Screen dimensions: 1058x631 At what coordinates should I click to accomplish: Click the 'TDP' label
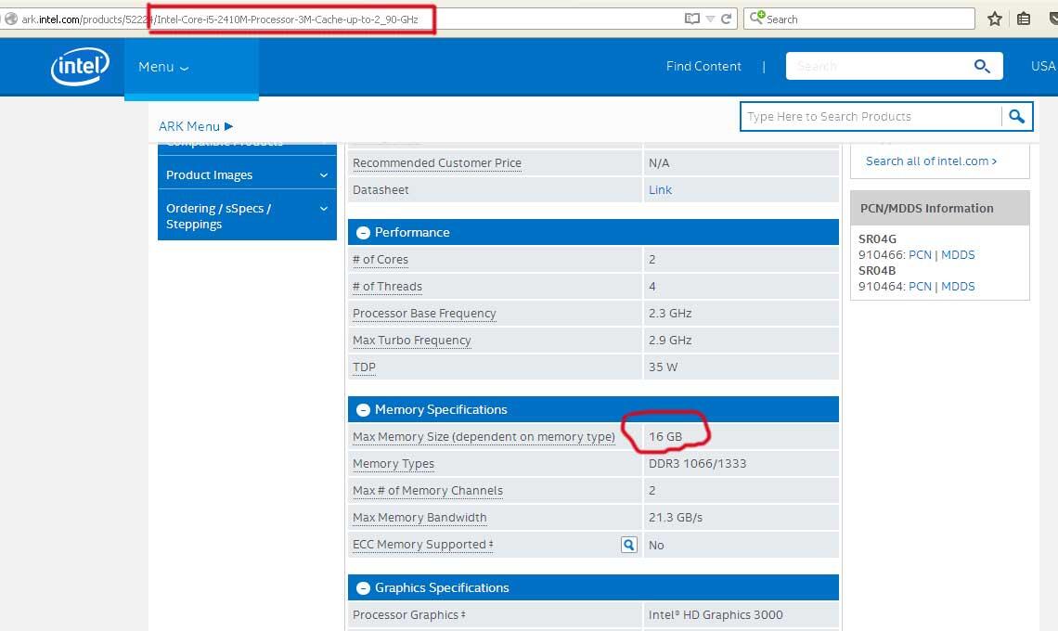point(364,367)
